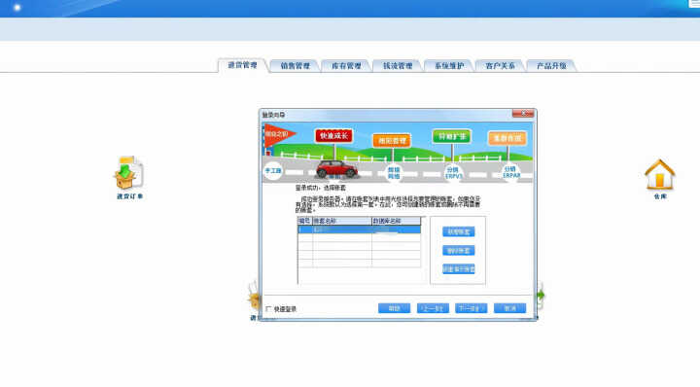Screen dimensions: 700x387
Task: Open the 库存管理 tab
Action: click(346, 65)
